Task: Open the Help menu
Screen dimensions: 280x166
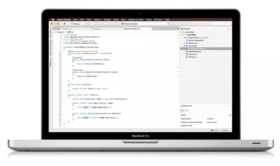Action: point(167,20)
